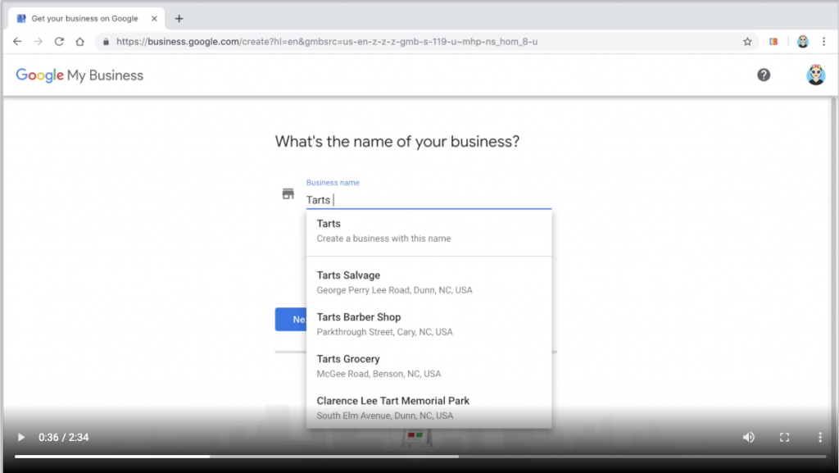Click into the Business name text field
The width and height of the screenshot is (839, 473).
pyautogui.click(x=429, y=200)
